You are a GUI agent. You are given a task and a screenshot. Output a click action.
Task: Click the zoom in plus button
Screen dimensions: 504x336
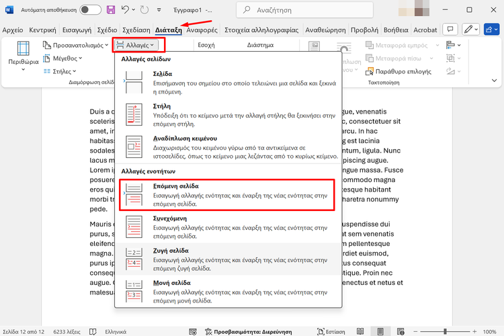(x=474, y=331)
